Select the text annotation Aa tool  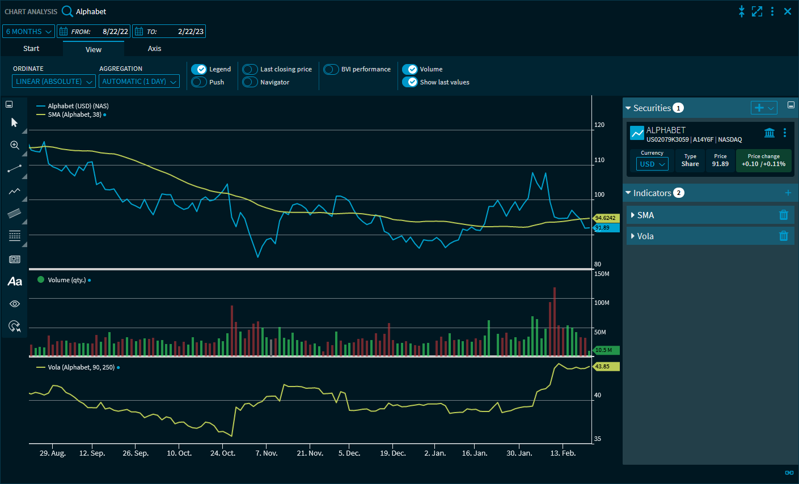(x=15, y=282)
